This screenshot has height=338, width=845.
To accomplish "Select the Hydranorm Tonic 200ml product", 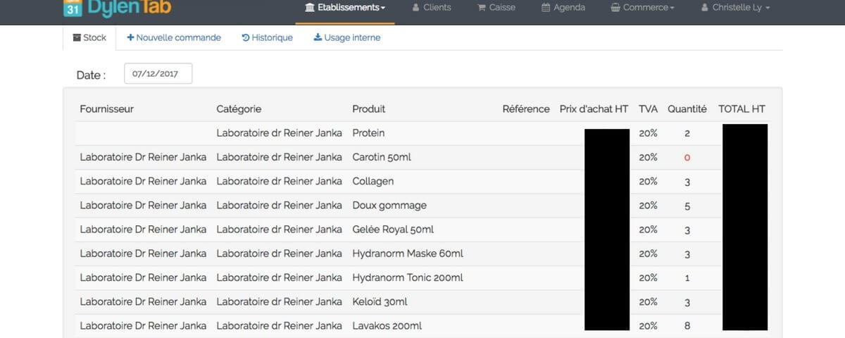I will pos(407,278).
